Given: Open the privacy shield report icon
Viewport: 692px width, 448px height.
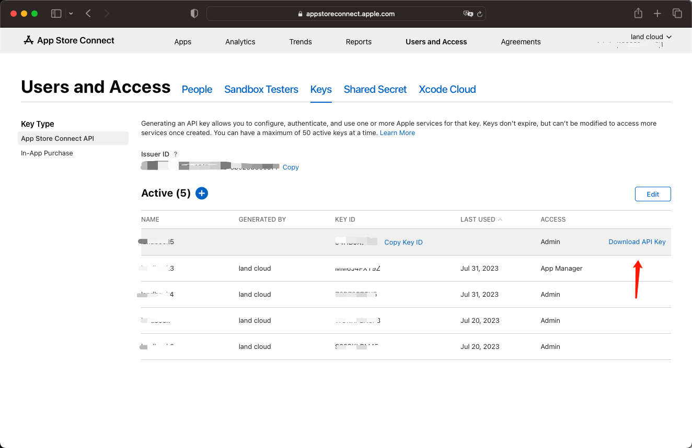Looking at the screenshot, I should pos(194,14).
